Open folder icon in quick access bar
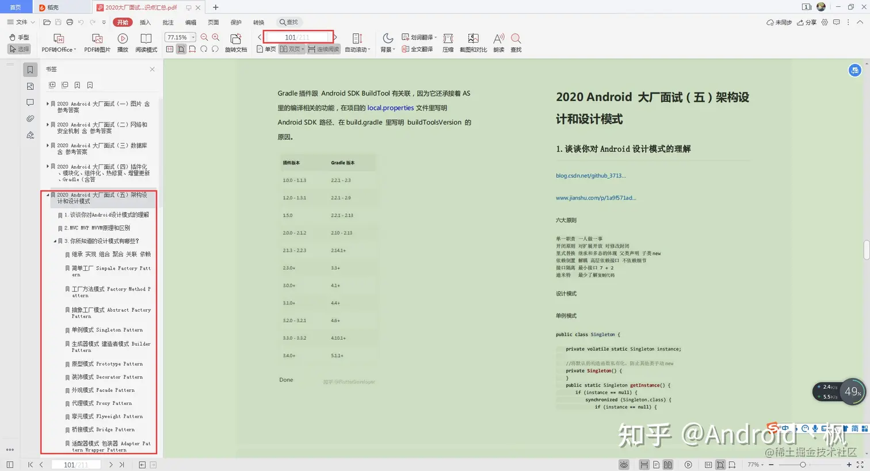Viewport: 870px width, 471px height. pos(47,22)
